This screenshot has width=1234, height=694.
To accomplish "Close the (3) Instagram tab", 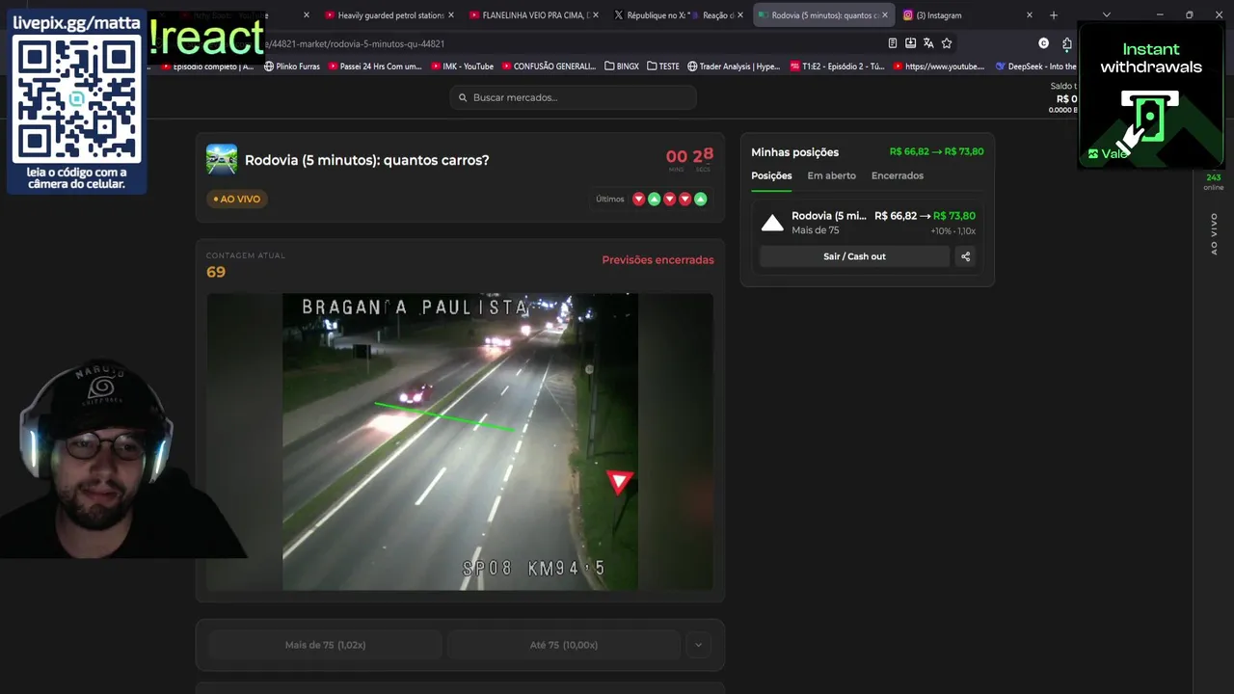I will point(1030,15).
